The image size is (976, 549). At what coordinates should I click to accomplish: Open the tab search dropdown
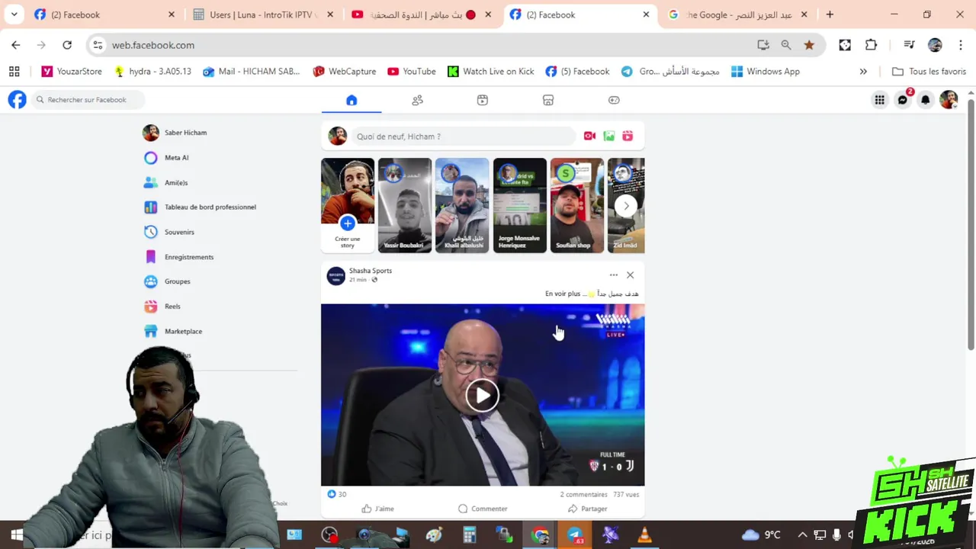click(x=14, y=14)
